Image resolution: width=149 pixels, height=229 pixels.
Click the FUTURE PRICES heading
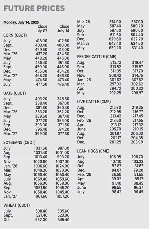34,8
